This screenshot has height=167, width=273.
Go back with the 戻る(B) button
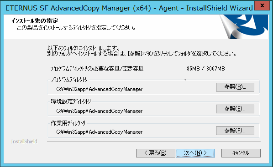[155, 153]
